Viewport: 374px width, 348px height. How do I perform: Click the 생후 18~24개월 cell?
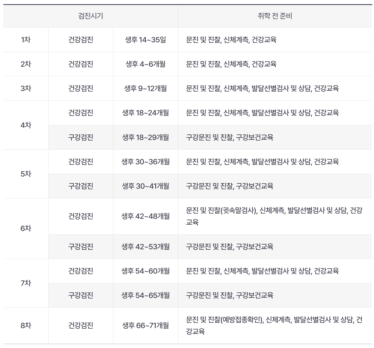145,113
